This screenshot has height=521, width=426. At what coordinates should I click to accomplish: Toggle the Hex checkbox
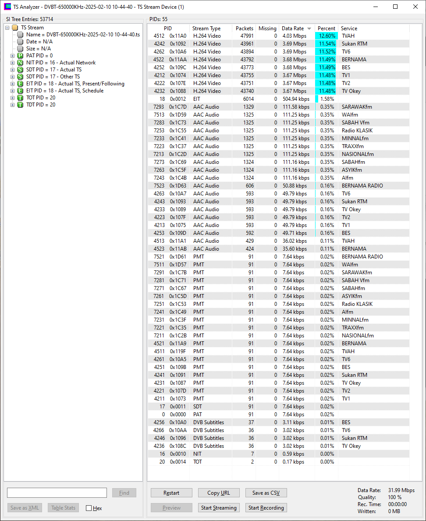point(89,508)
